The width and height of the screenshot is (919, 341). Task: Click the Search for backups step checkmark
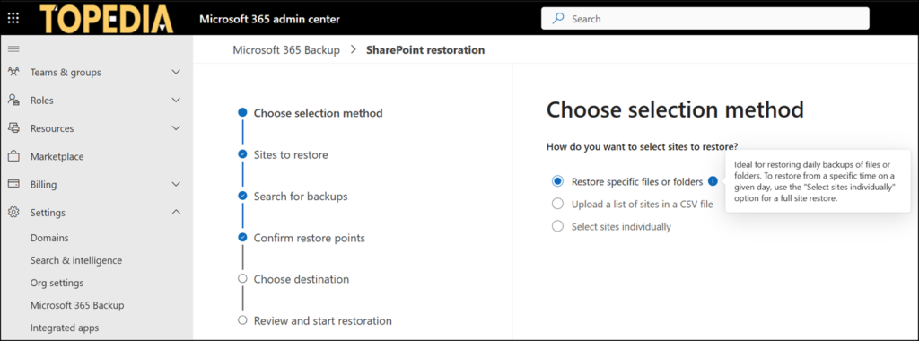click(x=242, y=196)
